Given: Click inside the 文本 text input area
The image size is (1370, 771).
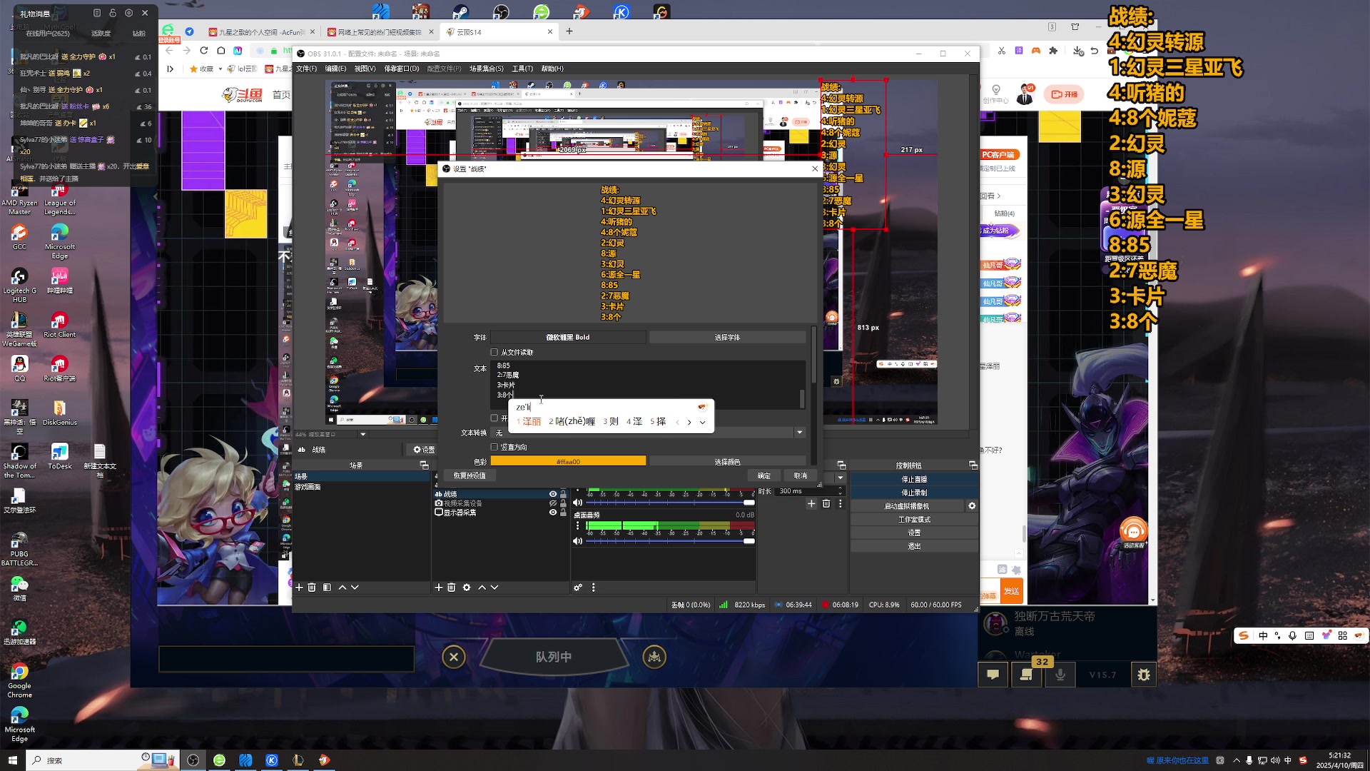Looking at the screenshot, I should coord(647,384).
